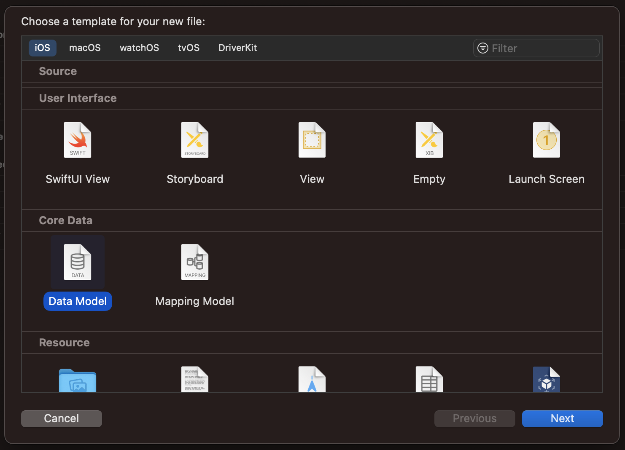The width and height of the screenshot is (625, 450).
Task: Focus the Filter text field
Action: [x=536, y=48]
